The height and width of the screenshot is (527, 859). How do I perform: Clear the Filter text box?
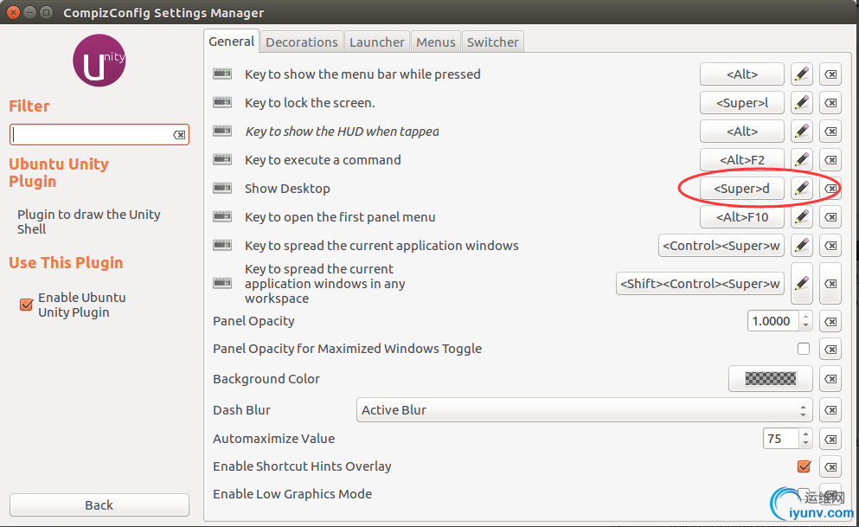tap(179, 135)
